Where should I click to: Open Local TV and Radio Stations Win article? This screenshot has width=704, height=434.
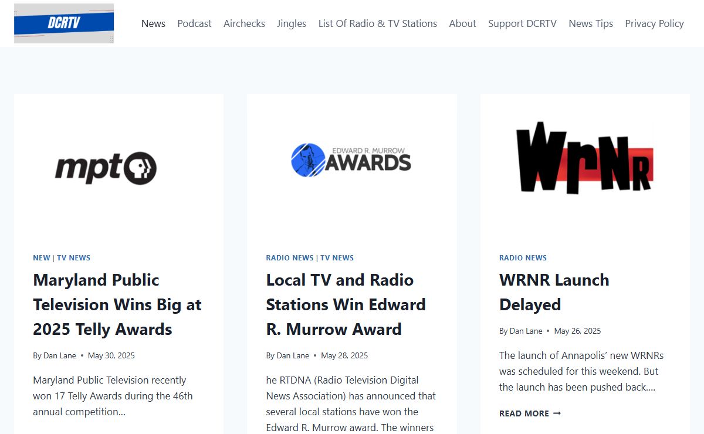click(346, 304)
